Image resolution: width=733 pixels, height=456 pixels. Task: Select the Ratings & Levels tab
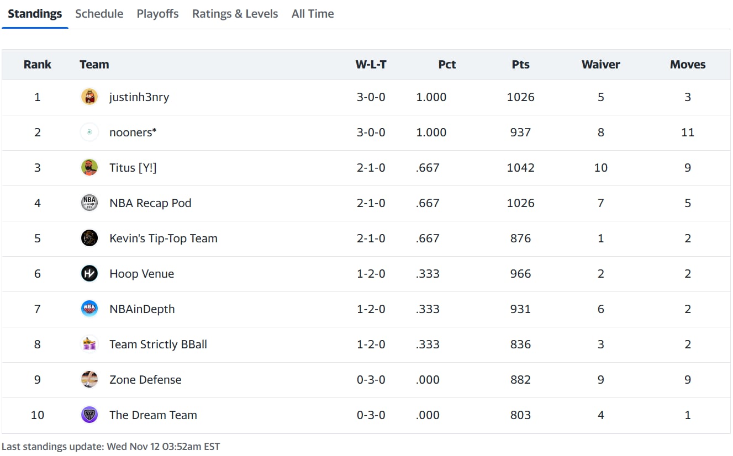[x=235, y=14]
